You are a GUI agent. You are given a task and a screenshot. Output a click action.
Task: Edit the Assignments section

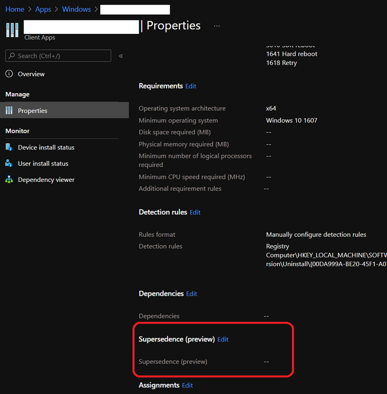coord(188,385)
